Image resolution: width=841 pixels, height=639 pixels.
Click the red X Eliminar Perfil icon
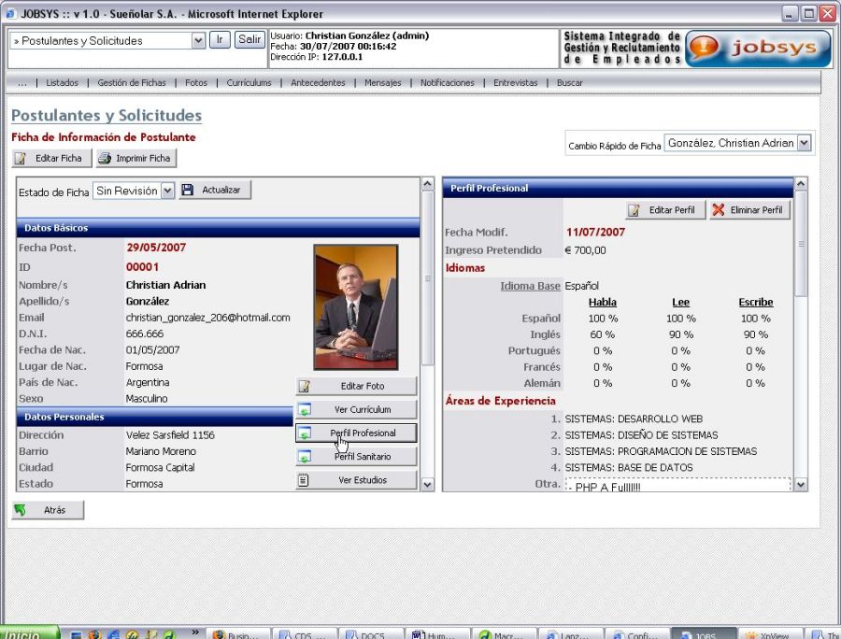[x=718, y=210]
